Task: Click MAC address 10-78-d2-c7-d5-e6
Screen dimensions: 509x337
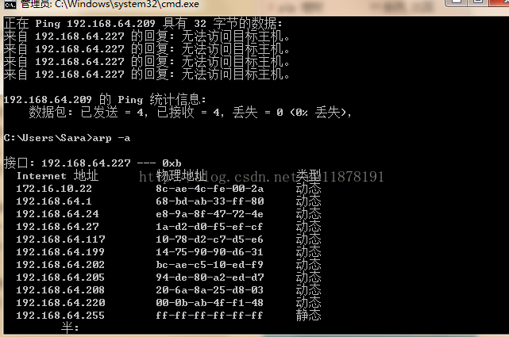Action: (210, 239)
